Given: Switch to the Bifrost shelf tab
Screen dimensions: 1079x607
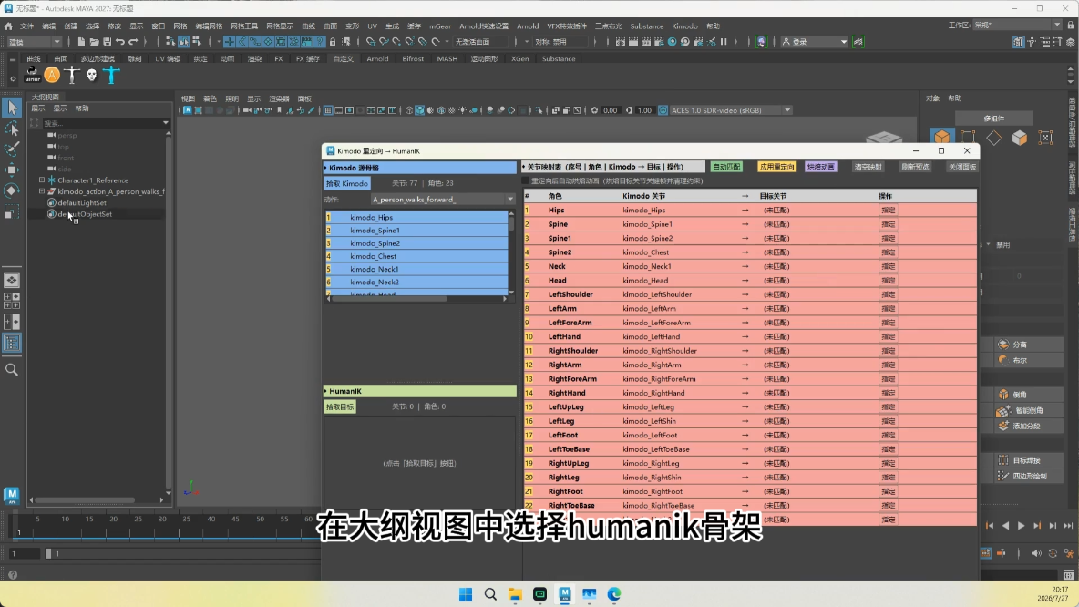Looking at the screenshot, I should click(413, 59).
